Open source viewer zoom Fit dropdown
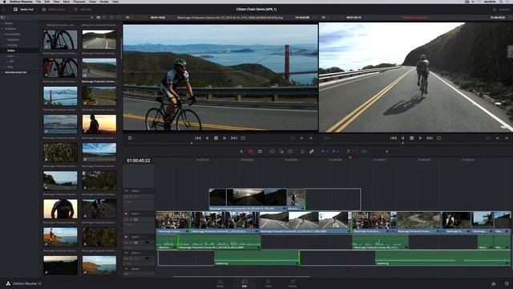 pos(128,18)
